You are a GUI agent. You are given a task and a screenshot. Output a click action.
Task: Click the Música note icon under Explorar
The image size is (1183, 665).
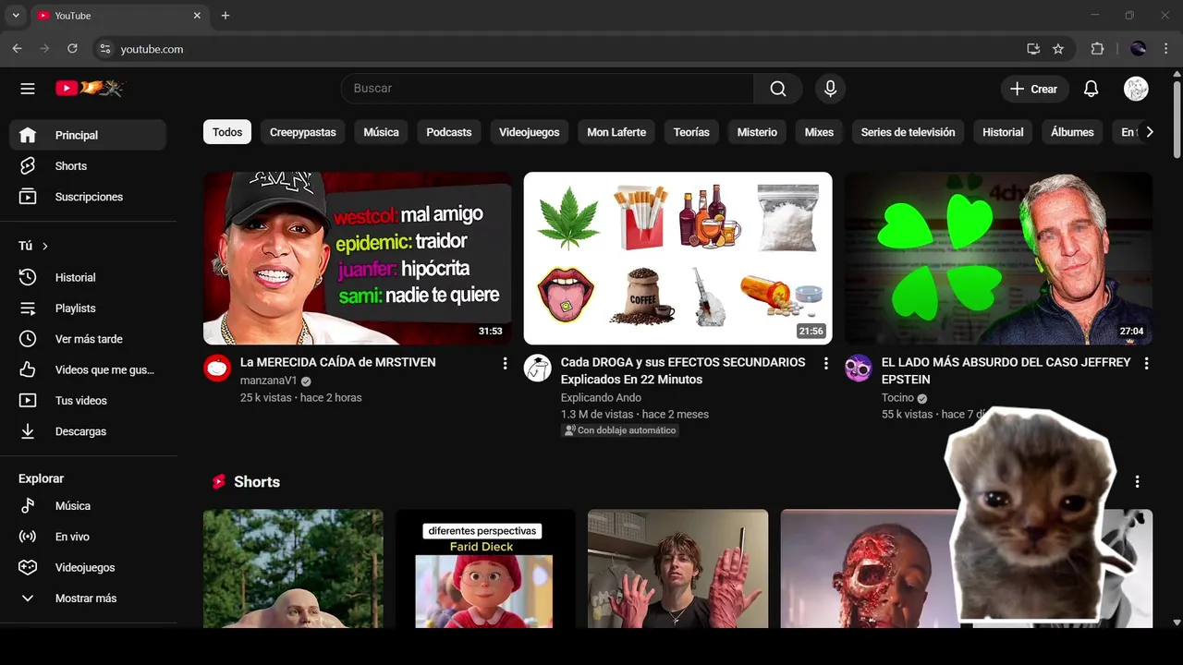pos(28,506)
